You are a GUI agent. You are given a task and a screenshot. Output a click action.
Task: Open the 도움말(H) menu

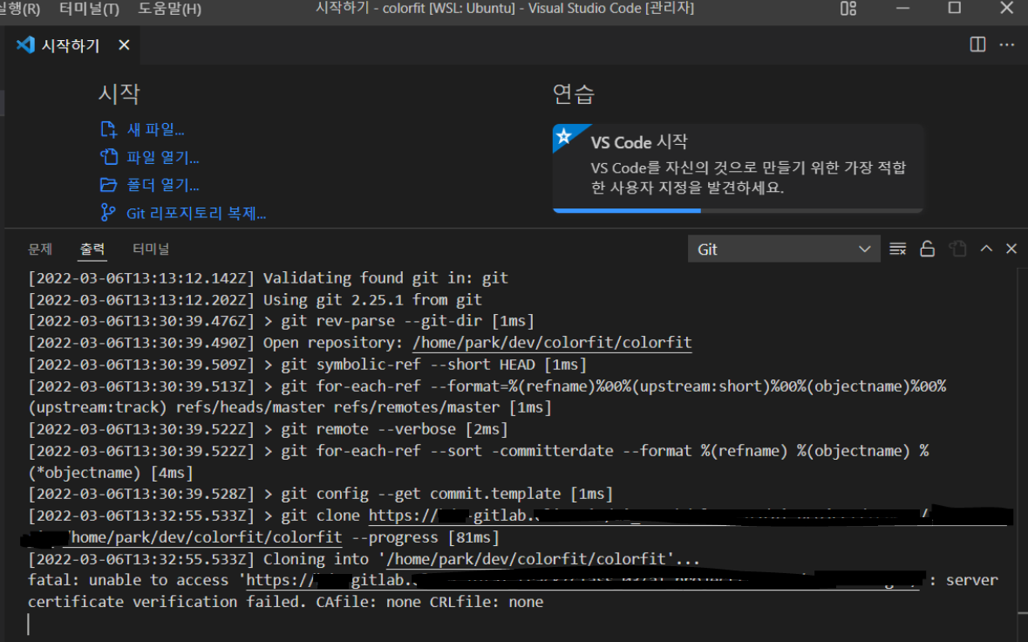(170, 10)
